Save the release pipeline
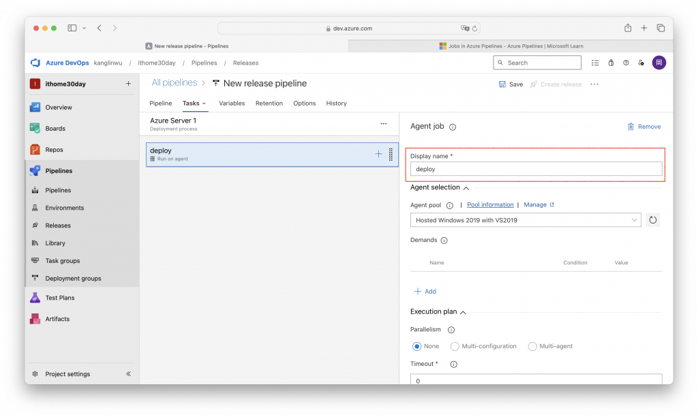This screenshot has width=698, height=417. [x=511, y=84]
